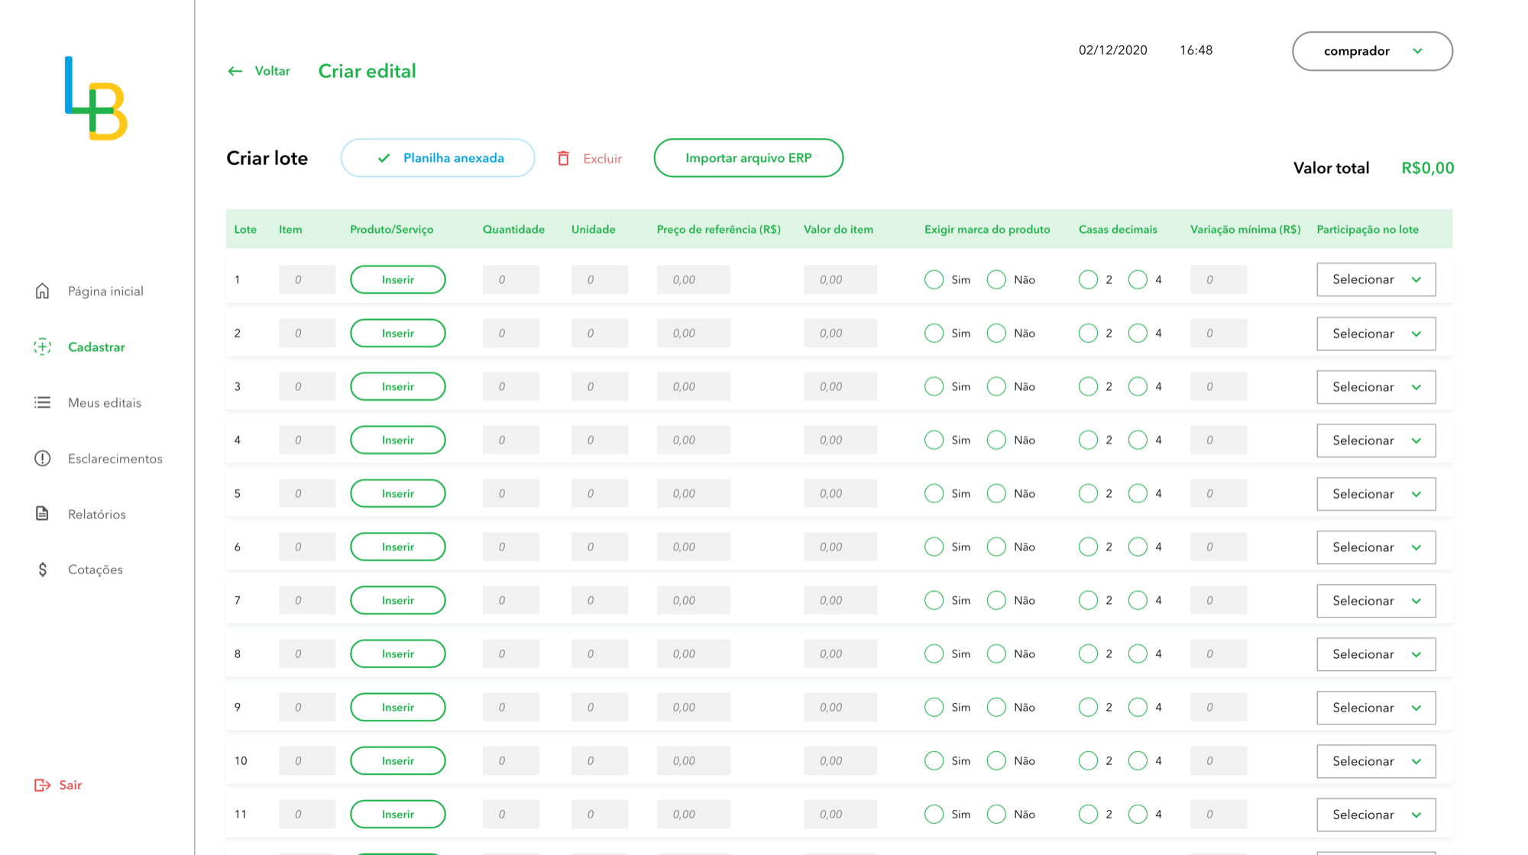Viewport: 1528px width, 855px height.
Task: Select 2 decimal places in row 7
Action: (1088, 600)
